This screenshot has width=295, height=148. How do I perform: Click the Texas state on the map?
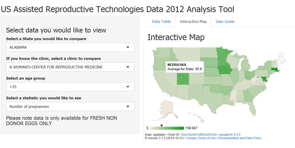coord(211,100)
